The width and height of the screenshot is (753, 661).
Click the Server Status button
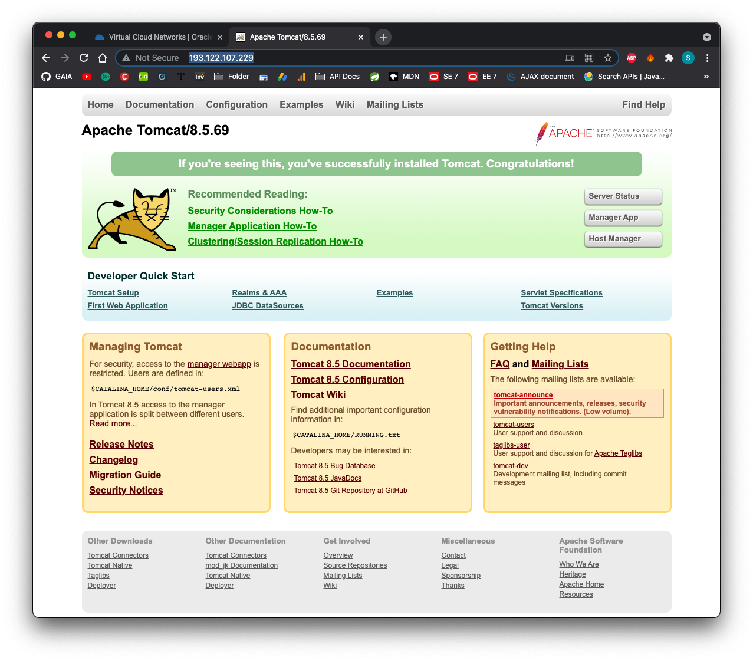point(623,196)
